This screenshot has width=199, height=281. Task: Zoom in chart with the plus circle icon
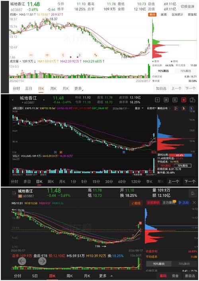47,55
